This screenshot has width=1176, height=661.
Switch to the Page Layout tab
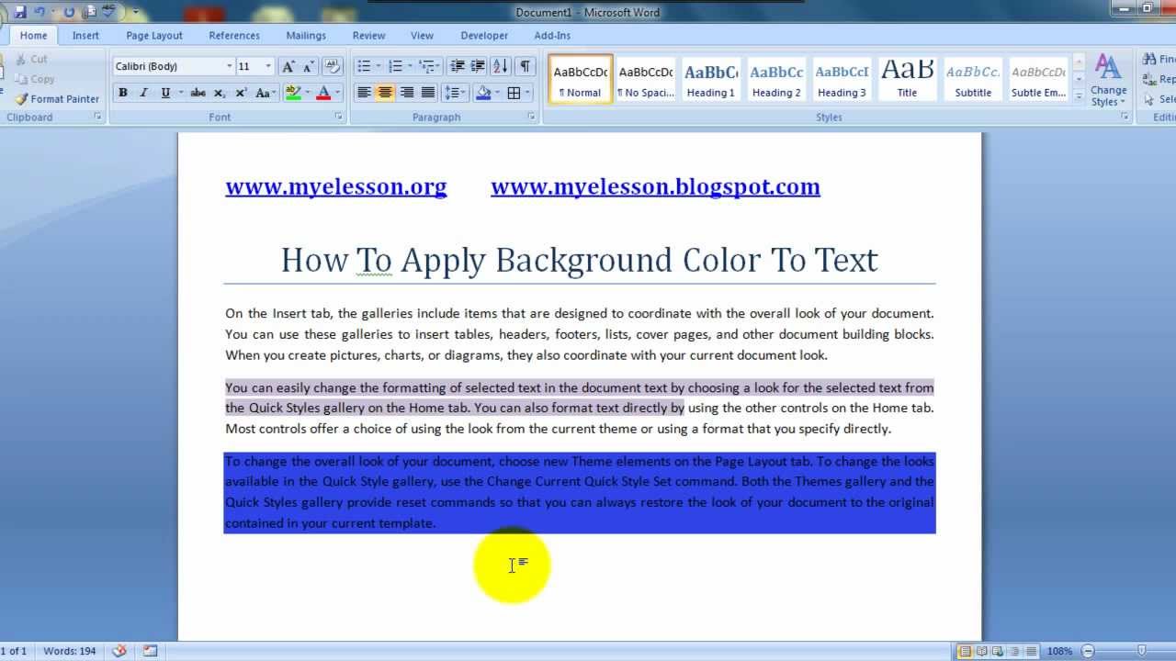(154, 35)
